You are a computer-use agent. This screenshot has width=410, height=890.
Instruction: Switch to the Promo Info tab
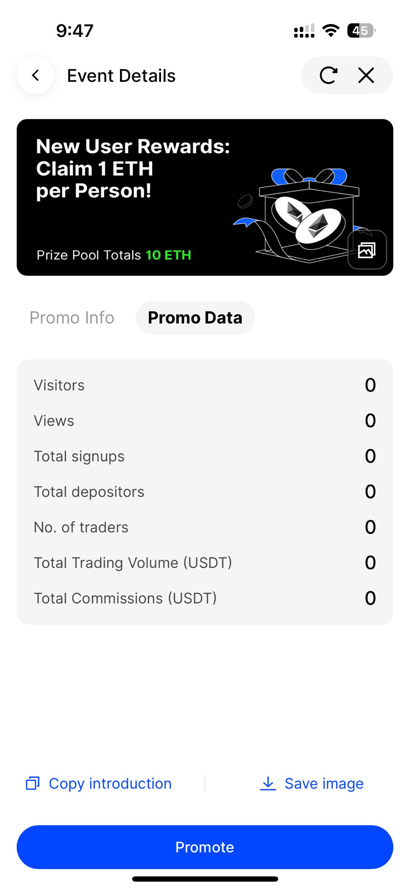(x=72, y=317)
